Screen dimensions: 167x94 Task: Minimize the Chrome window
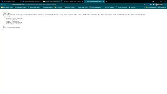pos(157,1)
